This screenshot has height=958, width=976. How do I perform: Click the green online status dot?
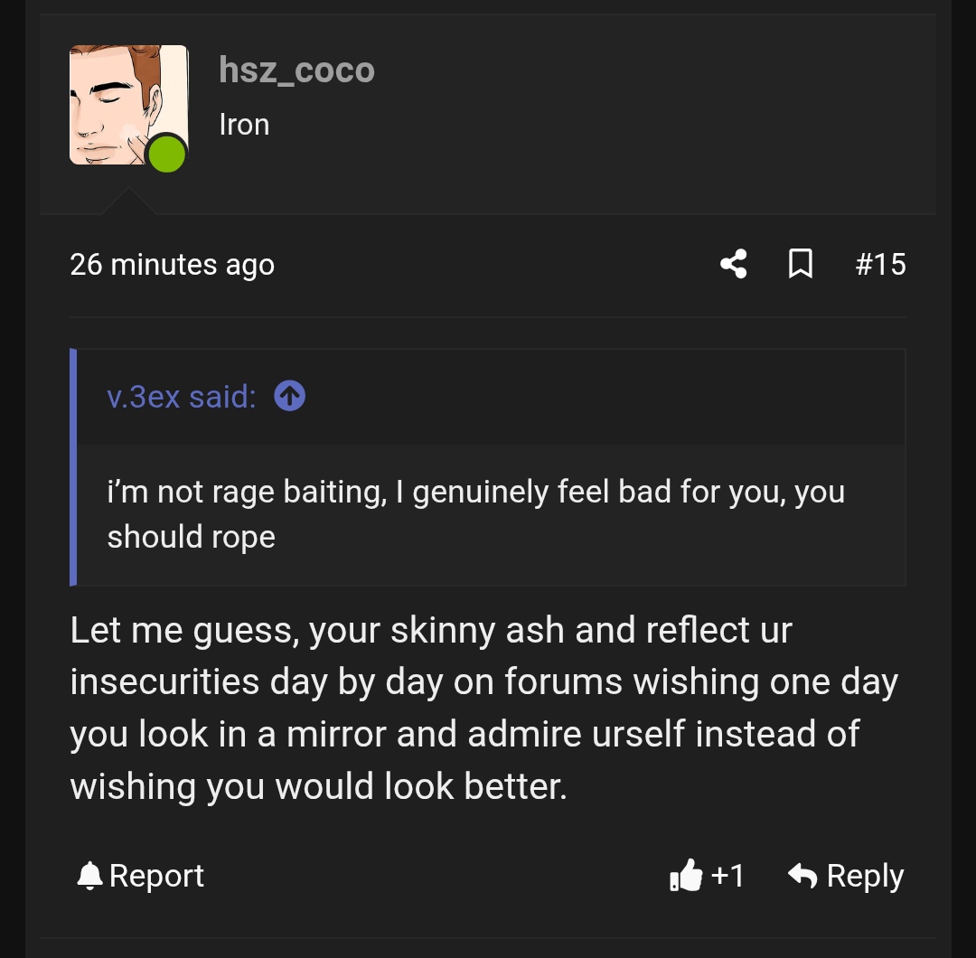tap(166, 154)
